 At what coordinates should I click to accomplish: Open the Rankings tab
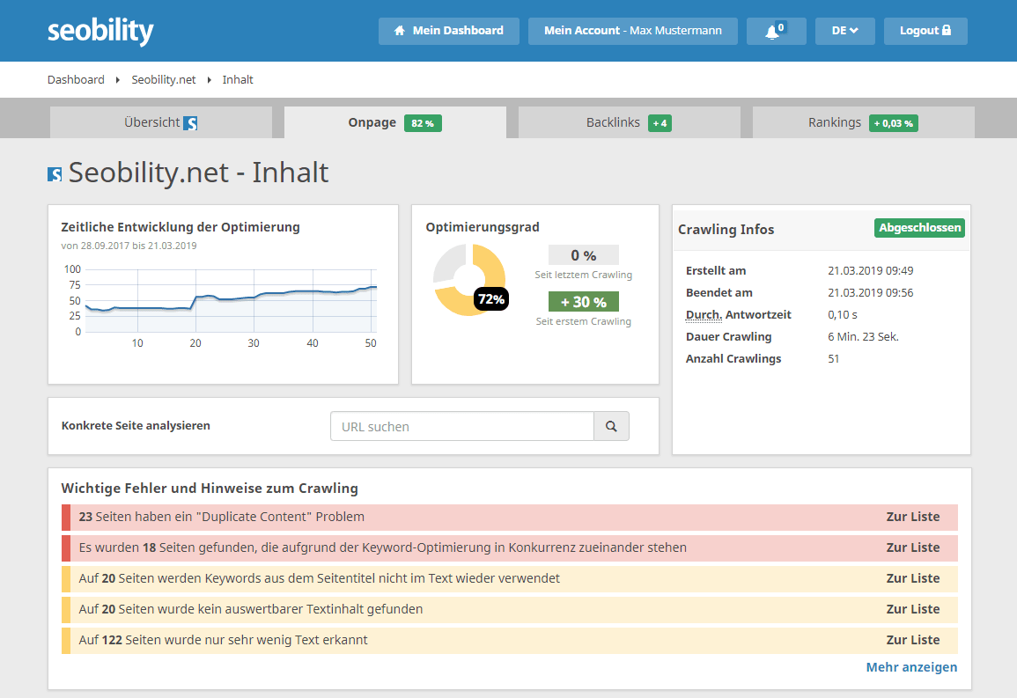(862, 122)
